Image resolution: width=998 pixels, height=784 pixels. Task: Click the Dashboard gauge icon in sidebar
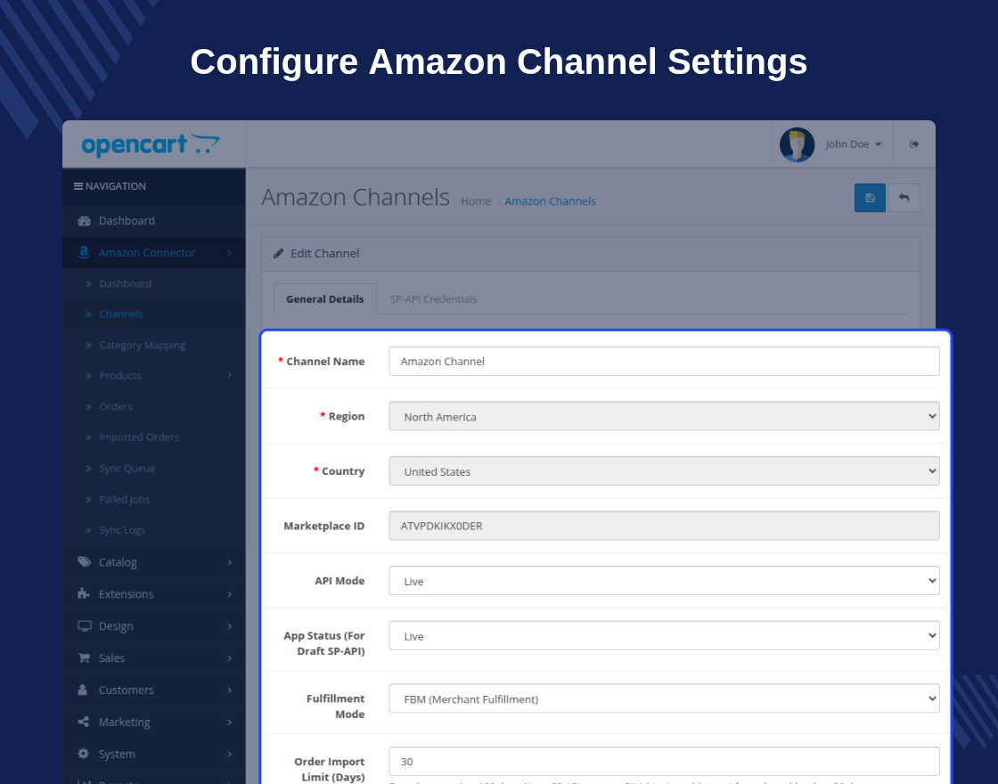84,221
